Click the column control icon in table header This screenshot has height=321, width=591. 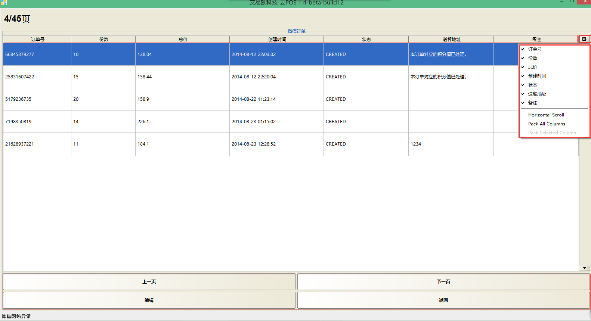tap(584, 39)
